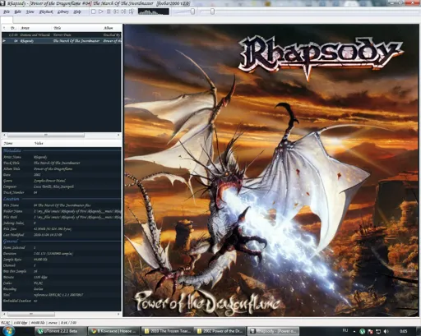Select the File Name property row

(62, 205)
